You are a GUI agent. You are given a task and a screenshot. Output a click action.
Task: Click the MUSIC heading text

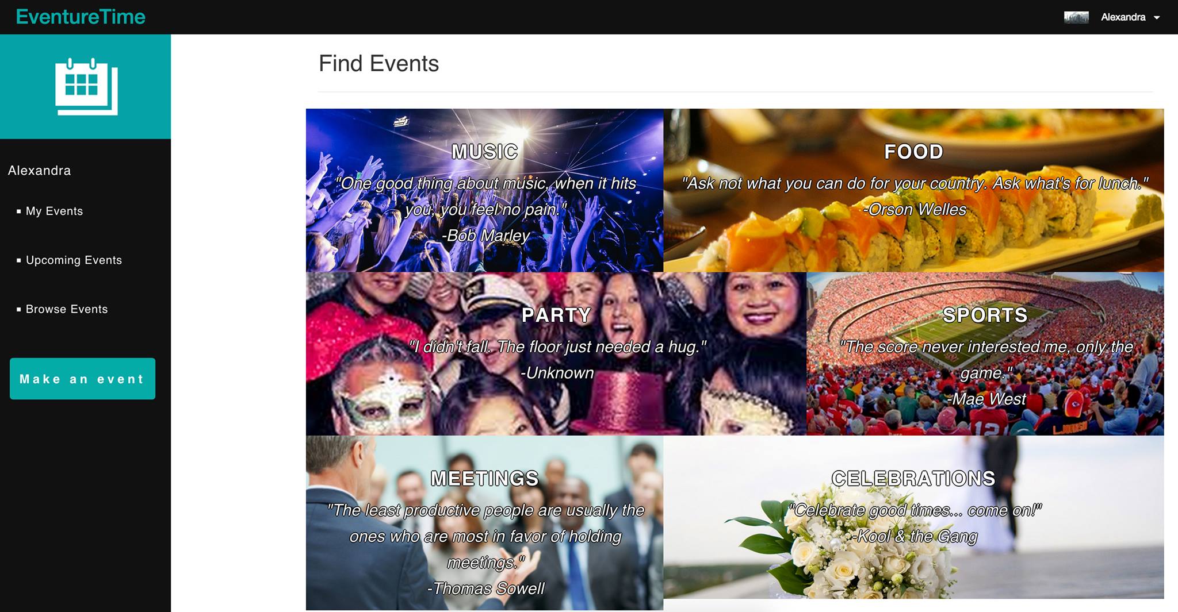485,152
